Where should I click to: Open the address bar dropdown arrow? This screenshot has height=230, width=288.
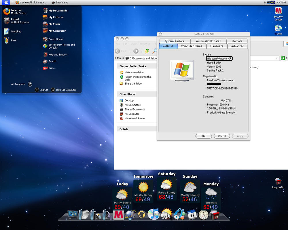point(277,58)
